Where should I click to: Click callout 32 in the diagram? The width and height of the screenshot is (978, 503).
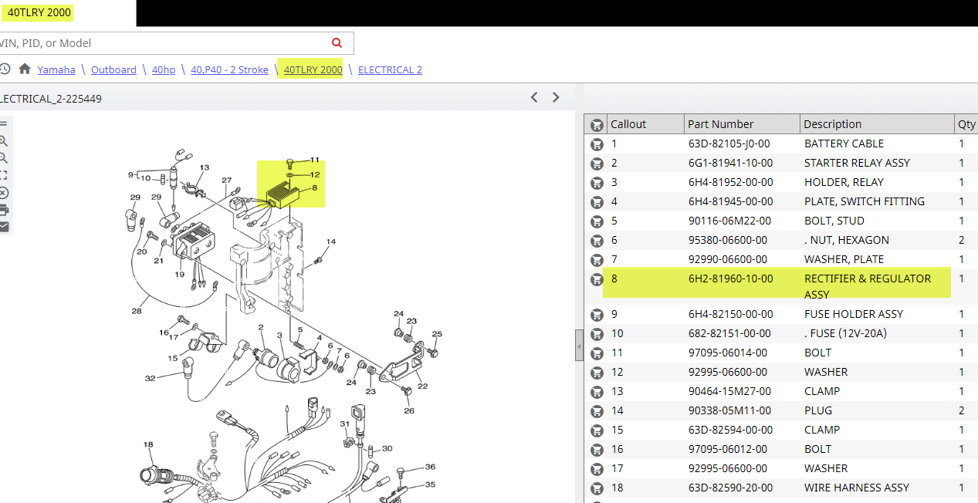coord(150,378)
